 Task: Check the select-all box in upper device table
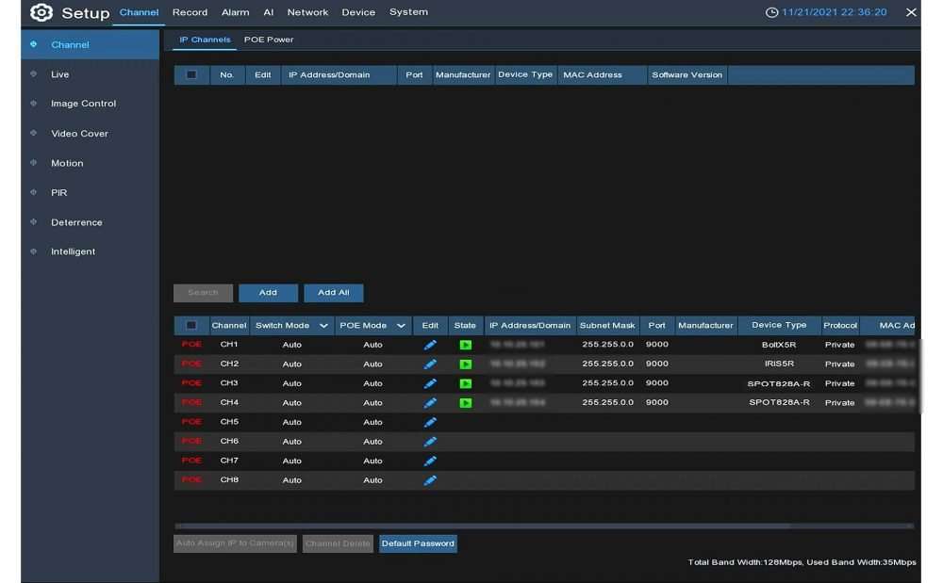(x=191, y=75)
